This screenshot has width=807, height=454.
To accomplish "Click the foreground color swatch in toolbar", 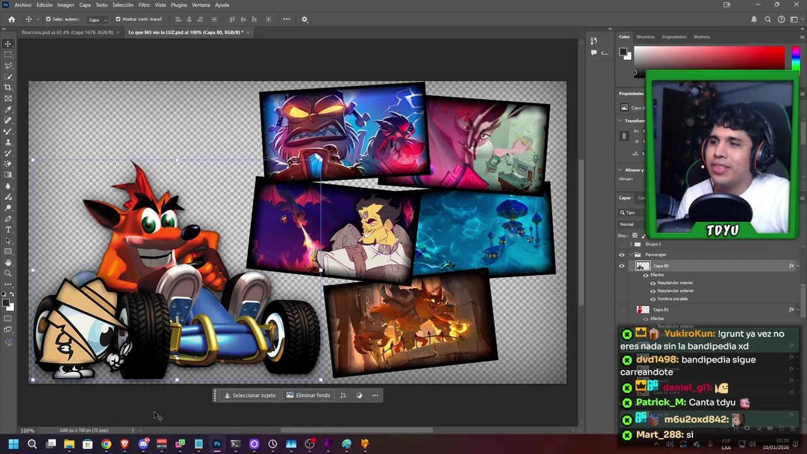I will (x=7, y=304).
